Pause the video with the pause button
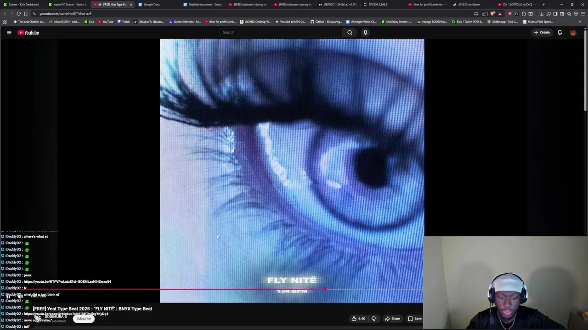Image resolution: width=588 pixels, height=330 pixels. coord(8,297)
